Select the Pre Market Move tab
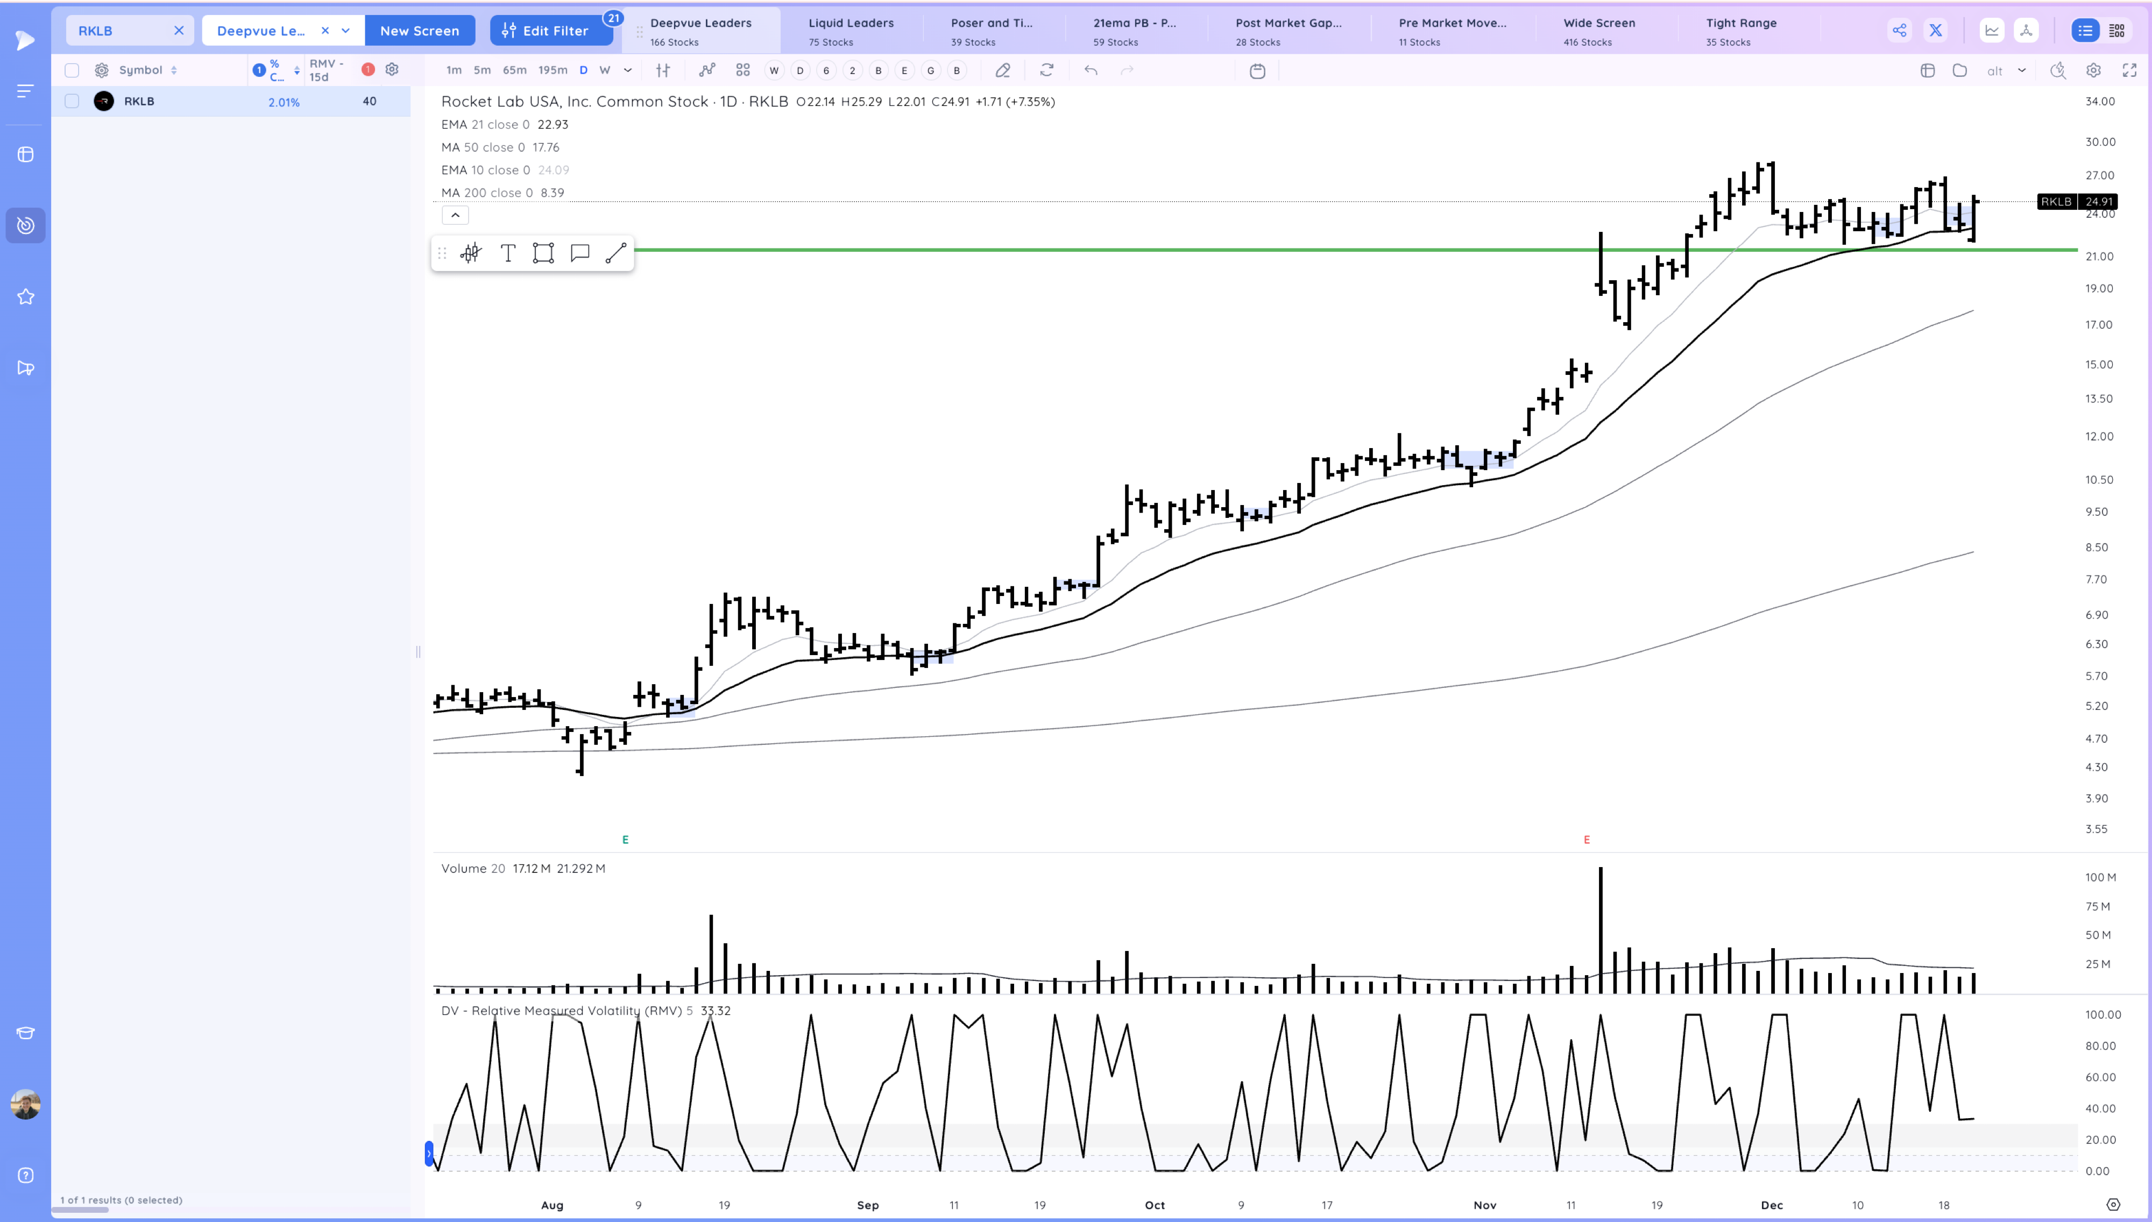The width and height of the screenshot is (2152, 1222). 1453,31
